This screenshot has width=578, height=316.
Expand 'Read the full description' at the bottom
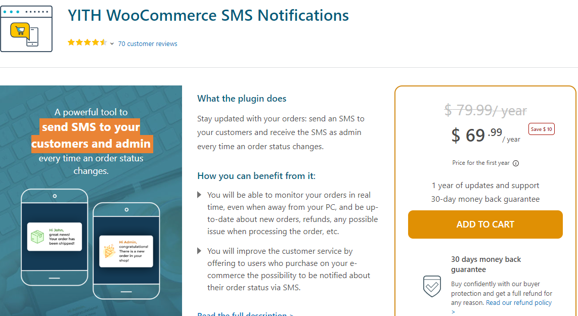pyautogui.click(x=244, y=313)
